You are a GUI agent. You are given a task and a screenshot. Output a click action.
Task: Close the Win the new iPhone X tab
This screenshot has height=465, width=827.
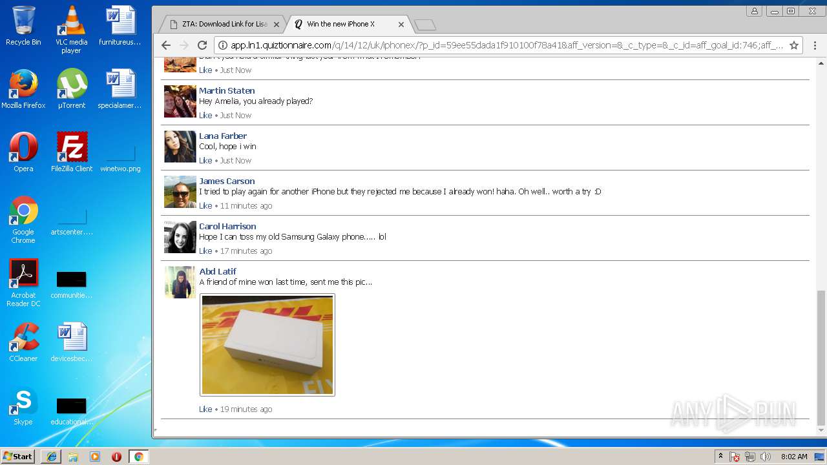401,25
